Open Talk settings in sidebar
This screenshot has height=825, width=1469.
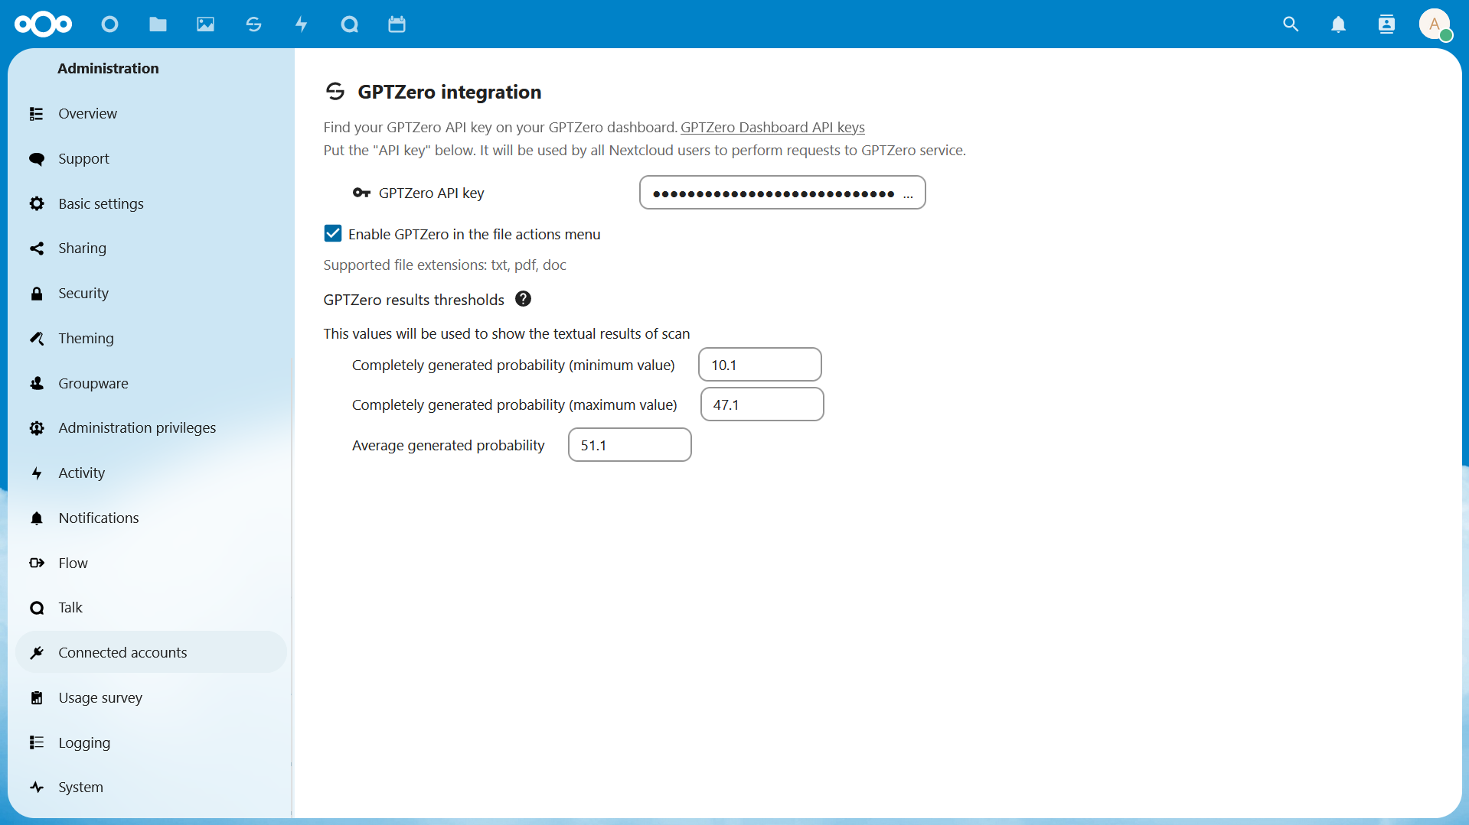pyautogui.click(x=151, y=607)
